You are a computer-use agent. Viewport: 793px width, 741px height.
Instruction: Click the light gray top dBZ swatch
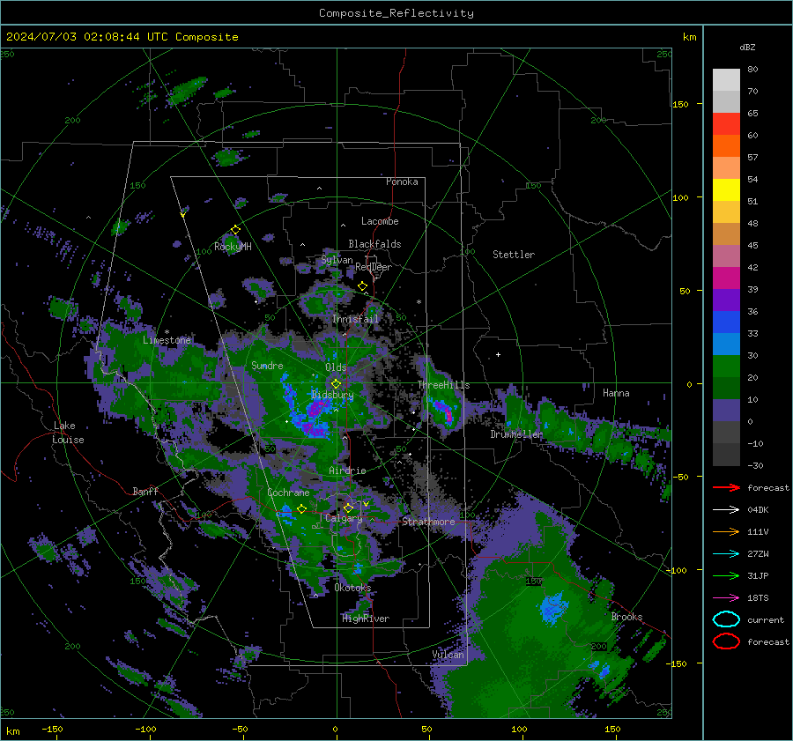[x=726, y=80]
